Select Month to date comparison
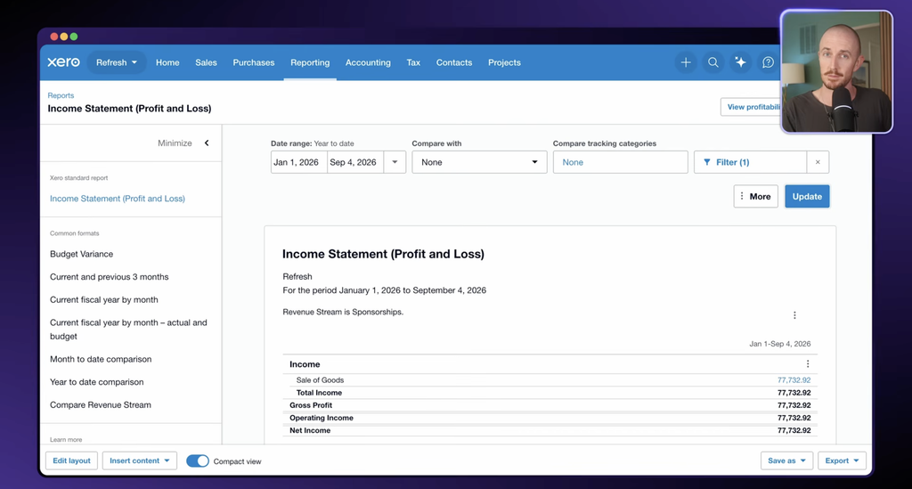 click(x=101, y=359)
